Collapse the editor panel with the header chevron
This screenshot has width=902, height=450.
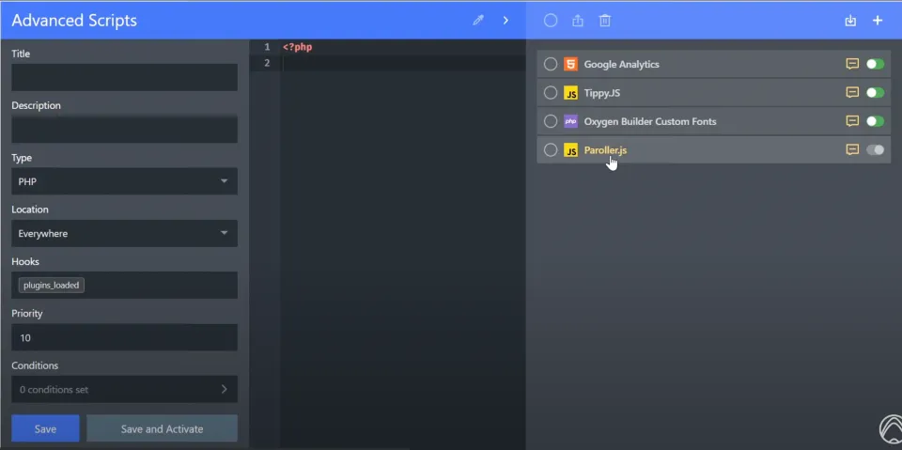click(505, 20)
